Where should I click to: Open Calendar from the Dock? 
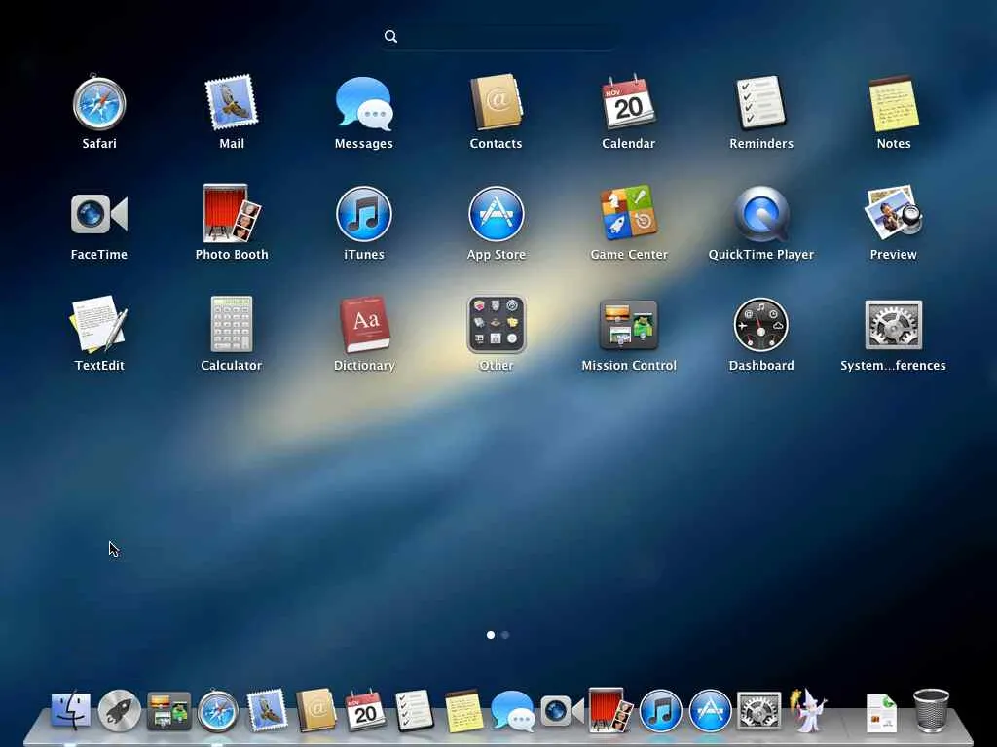pos(365,710)
